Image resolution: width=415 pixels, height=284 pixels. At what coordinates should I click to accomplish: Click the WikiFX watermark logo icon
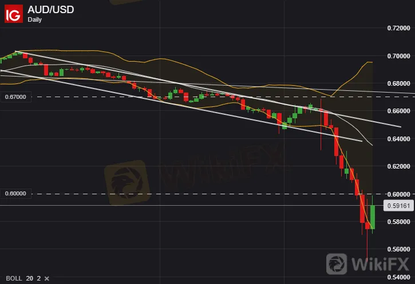[337, 263]
